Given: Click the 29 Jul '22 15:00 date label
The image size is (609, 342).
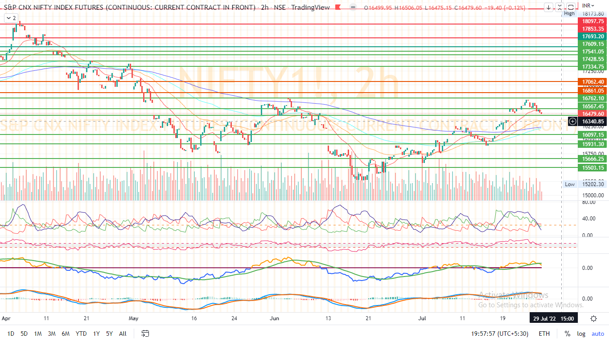Looking at the screenshot, I should [554, 319].
